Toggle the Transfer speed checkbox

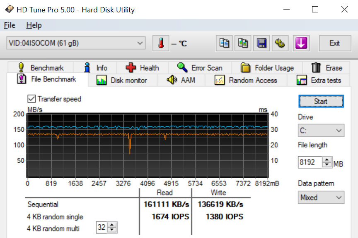tap(31, 99)
